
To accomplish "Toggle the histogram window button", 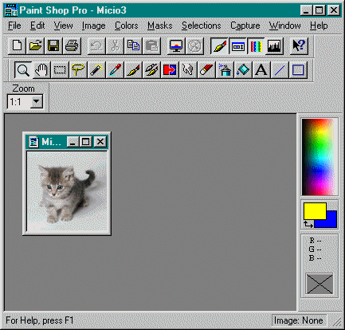I will click(274, 46).
